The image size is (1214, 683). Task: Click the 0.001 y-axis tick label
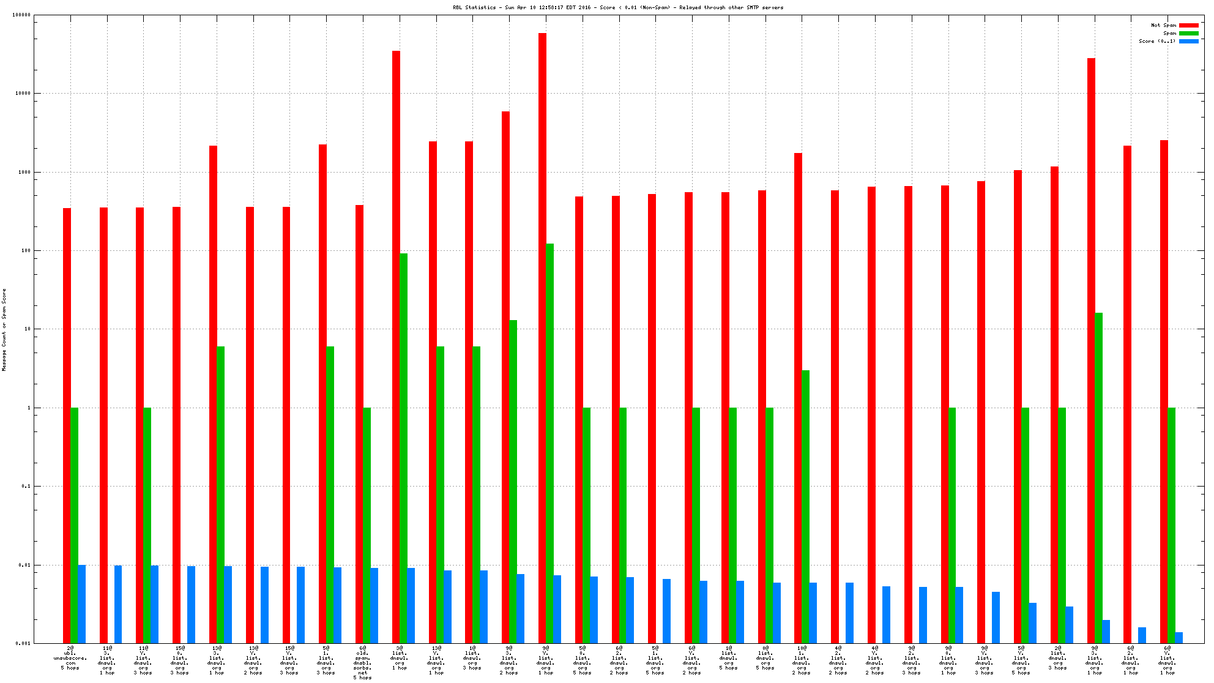point(23,643)
